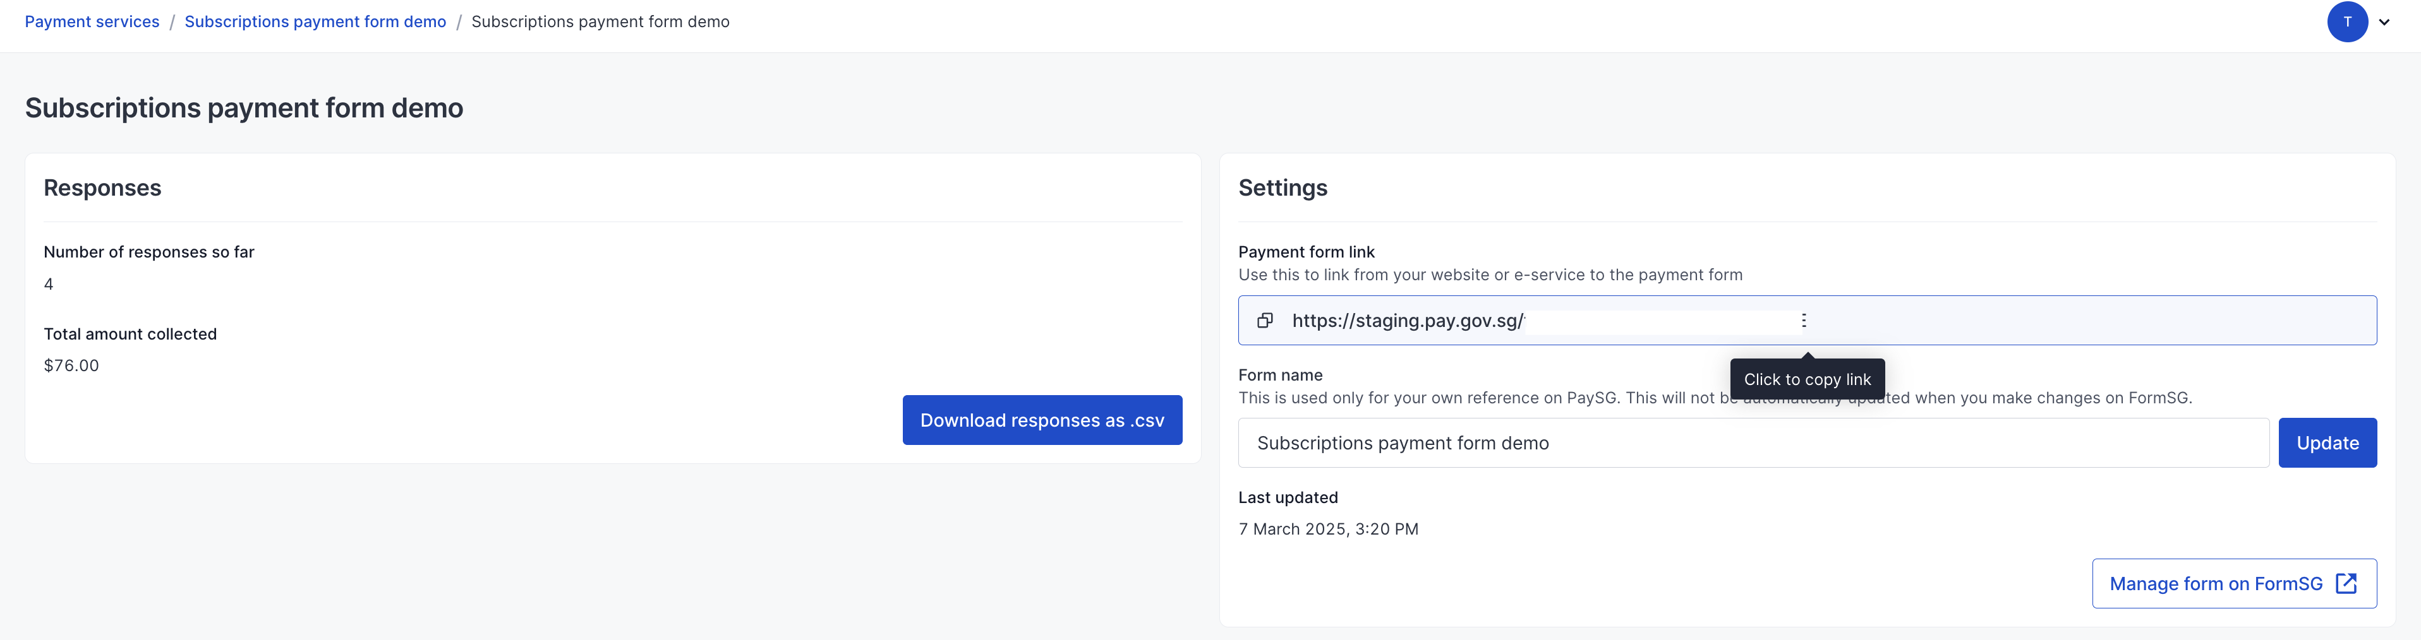
Task: Click the "Click to copy link" tooltip
Action: pyautogui.click(x=1806, y=379)
